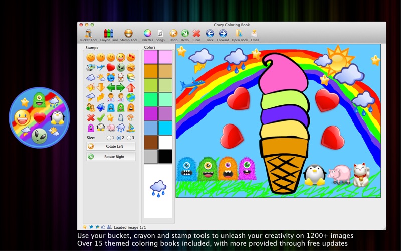
Task: Open the Palettes color wheel
Action: click(147, 34)
